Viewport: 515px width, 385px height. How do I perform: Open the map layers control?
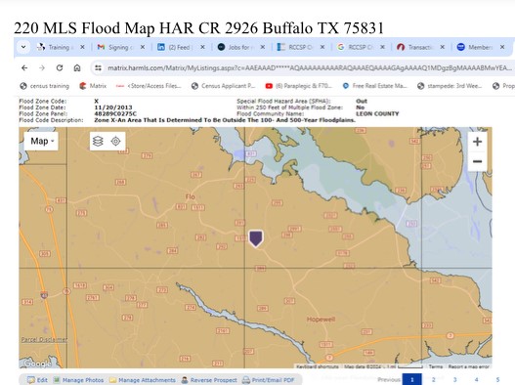click(x=98, y=142)
